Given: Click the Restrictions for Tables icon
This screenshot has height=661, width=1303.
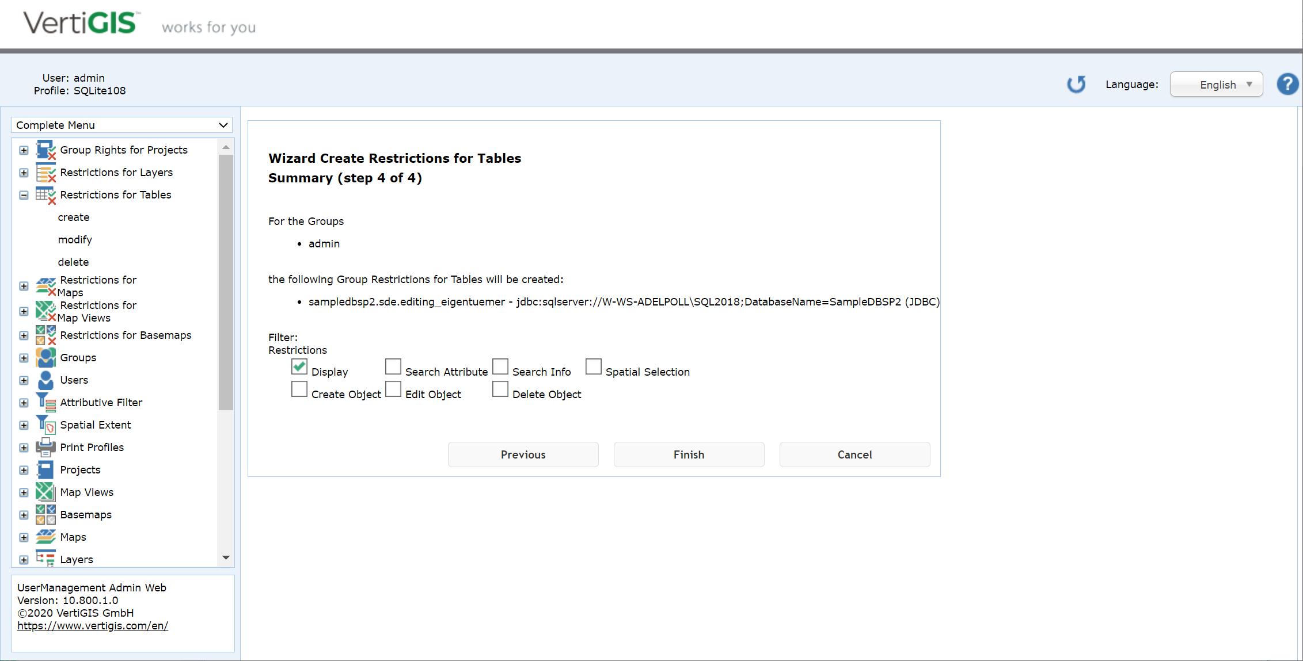Looking at the screenshot, I should [x=46, y=195].
